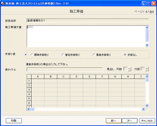Select column header E
Viewport: 157px width, 126px height.
89,76
